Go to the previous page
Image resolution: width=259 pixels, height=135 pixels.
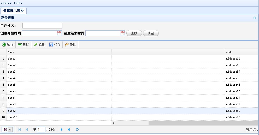point(27,130)
